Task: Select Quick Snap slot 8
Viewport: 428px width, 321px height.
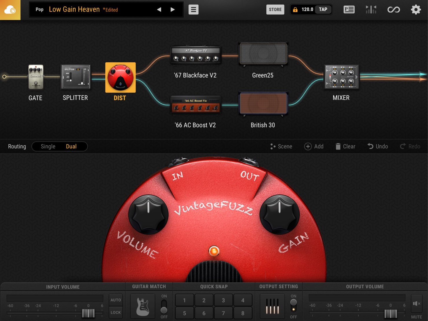Action: (x=243, y=313)
